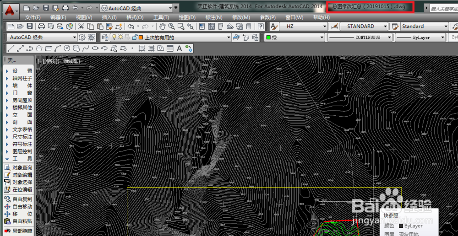
Task: Click the viewport label 俯视 control
Action: coord(51,61)
